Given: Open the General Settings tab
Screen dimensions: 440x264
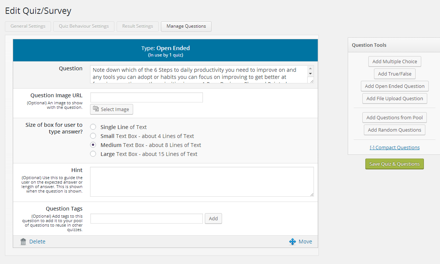Looking at the screenshot, I should pyautogui.click(x=28, y=26).
